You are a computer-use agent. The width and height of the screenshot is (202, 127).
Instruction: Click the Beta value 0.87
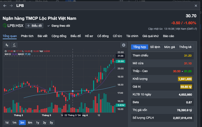click(x=189, y=102)
